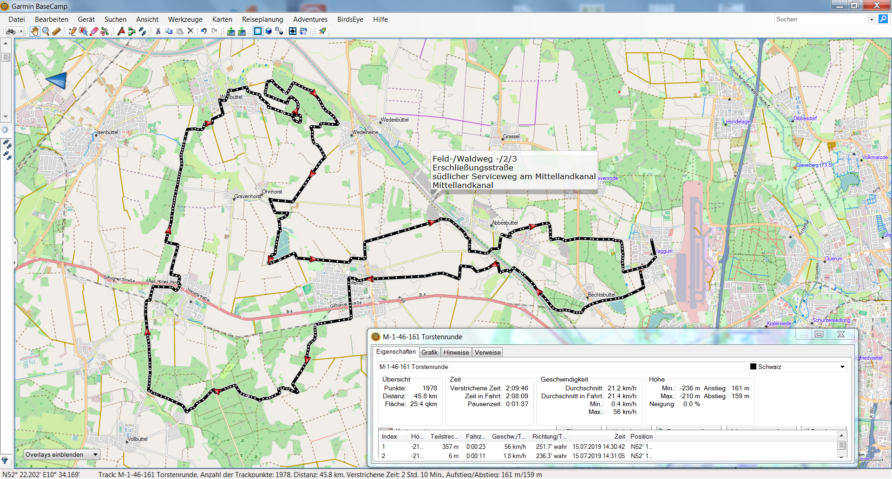Open the Karten menu
This screenshot has width=892, height=479.
(x=222, y=19)
